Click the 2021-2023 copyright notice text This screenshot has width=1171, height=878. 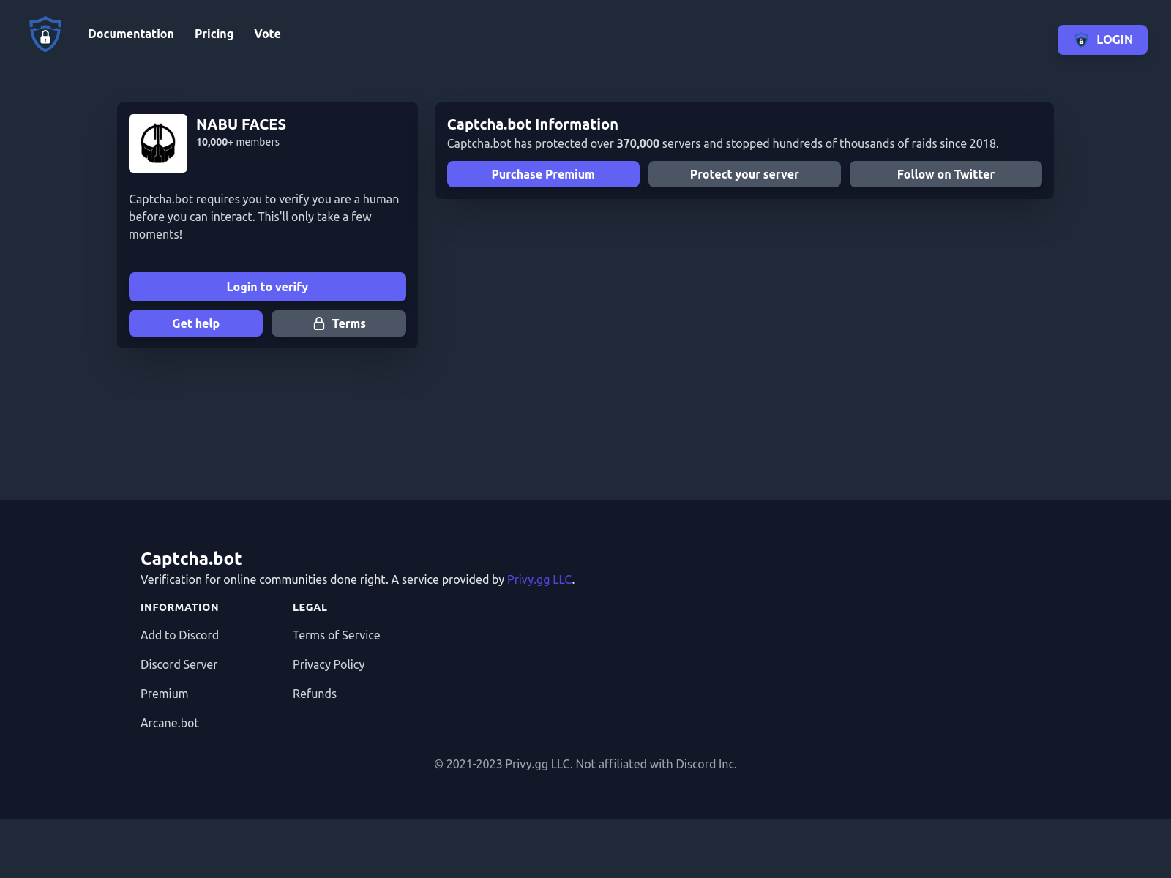click(x=585, y=764)
